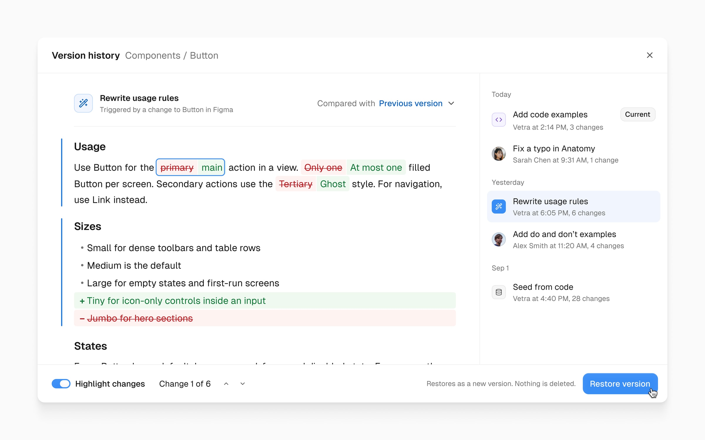Select the Add do and don't examples version

click(573, 239)
